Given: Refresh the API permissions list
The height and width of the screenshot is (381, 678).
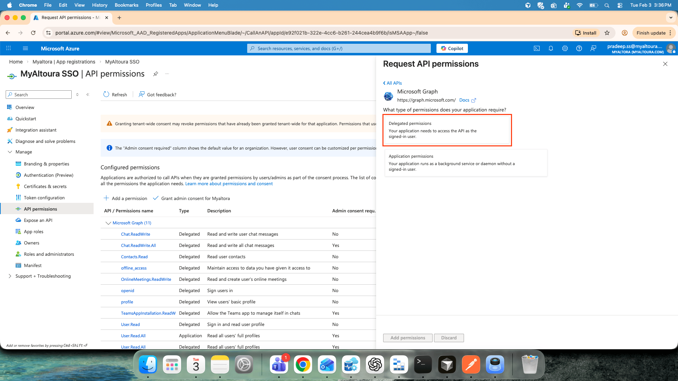Looking at the screenshot, I should pos(115,95).
